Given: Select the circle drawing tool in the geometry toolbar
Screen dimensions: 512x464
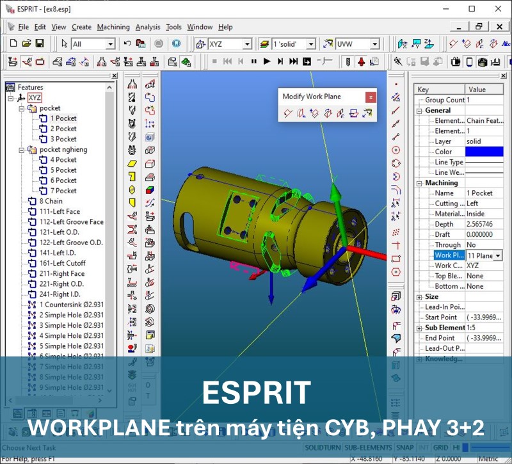Looking at the screenshot, I should pyautogui.click(x=396, y=150).
